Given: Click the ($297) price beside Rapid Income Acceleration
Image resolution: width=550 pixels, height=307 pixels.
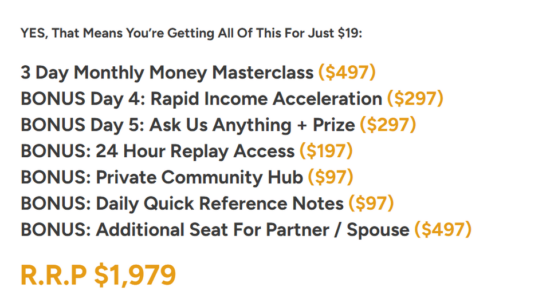Looking at the screenshot, I should pyautogui.click(x=415, y=99).
